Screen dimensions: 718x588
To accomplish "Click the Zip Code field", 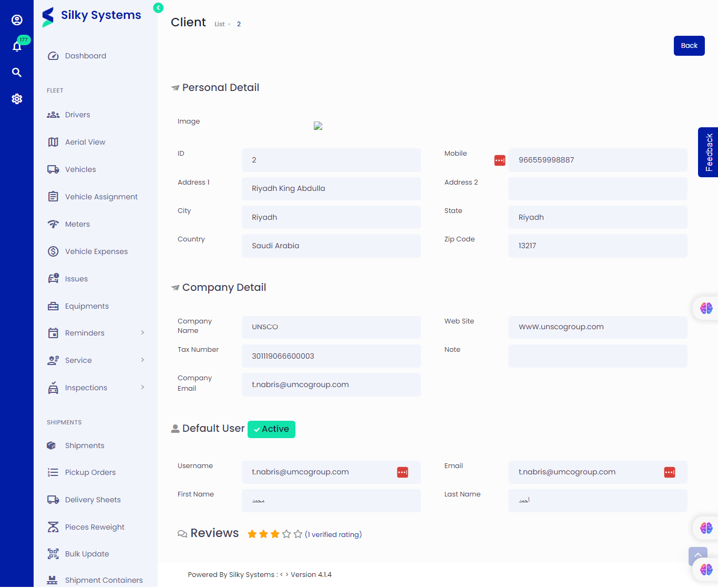I will point(597,246).
